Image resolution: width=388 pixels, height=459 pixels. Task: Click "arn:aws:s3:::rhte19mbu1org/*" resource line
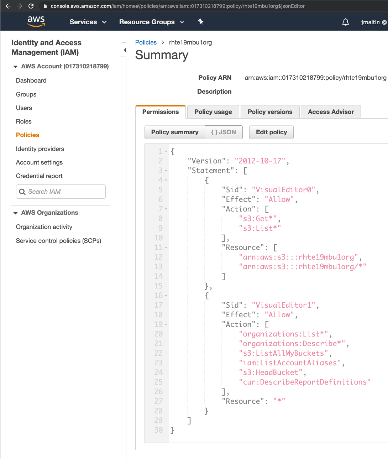[302, 267]
